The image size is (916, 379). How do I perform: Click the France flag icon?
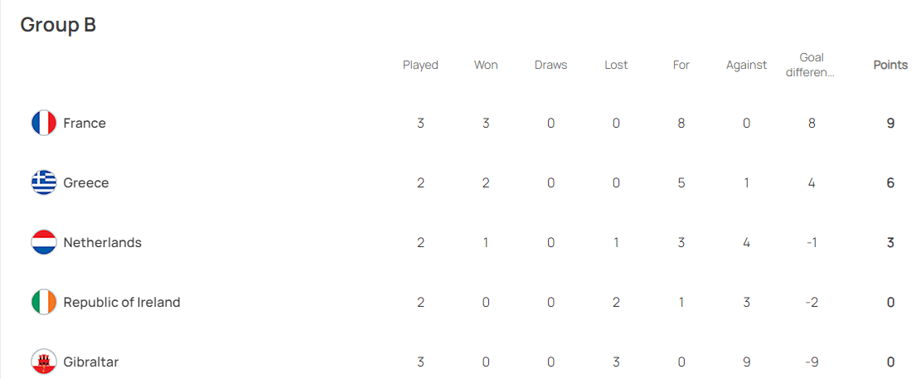click(43, 123)
